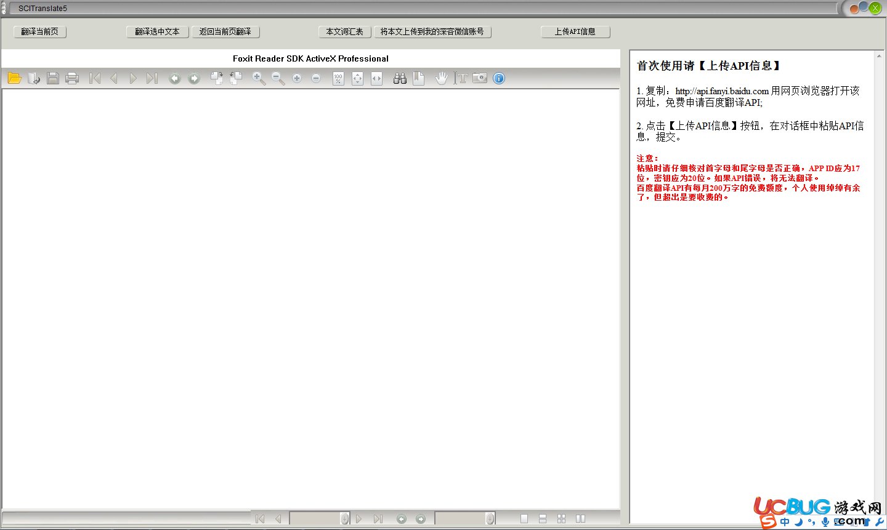887x530 pixels.
Task: Click heading 首次使用请【上传API信息】
Action: (709, 66)
